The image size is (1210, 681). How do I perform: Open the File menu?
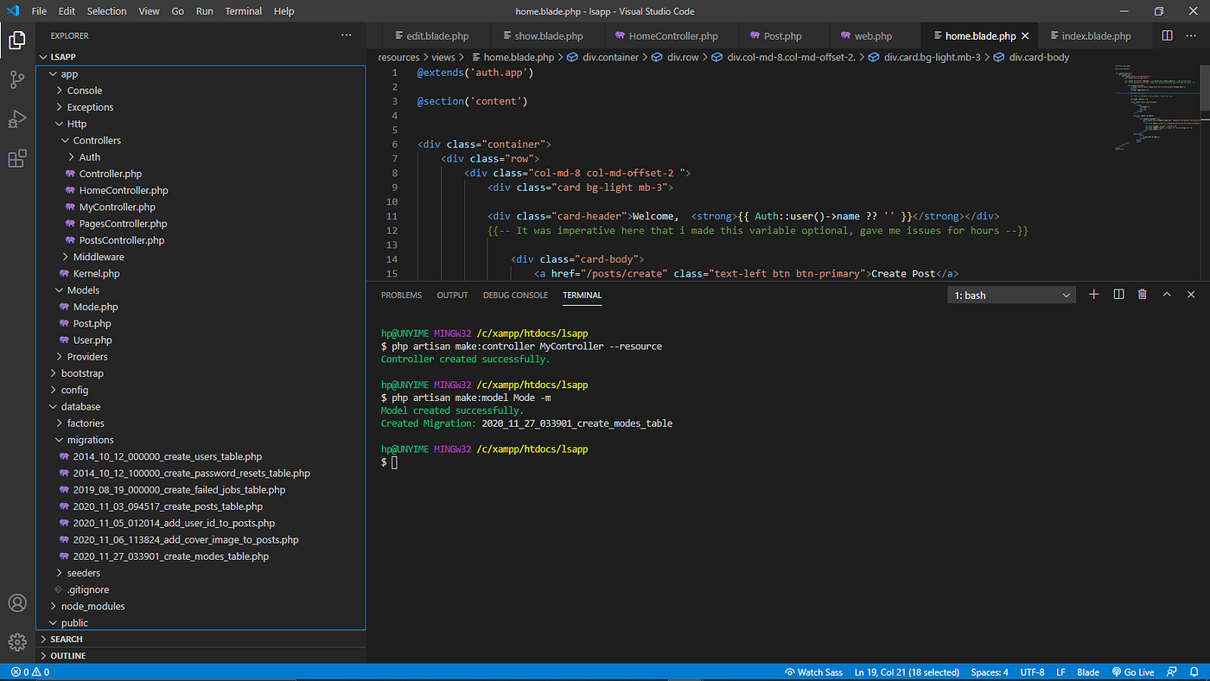tap(39, 11)
